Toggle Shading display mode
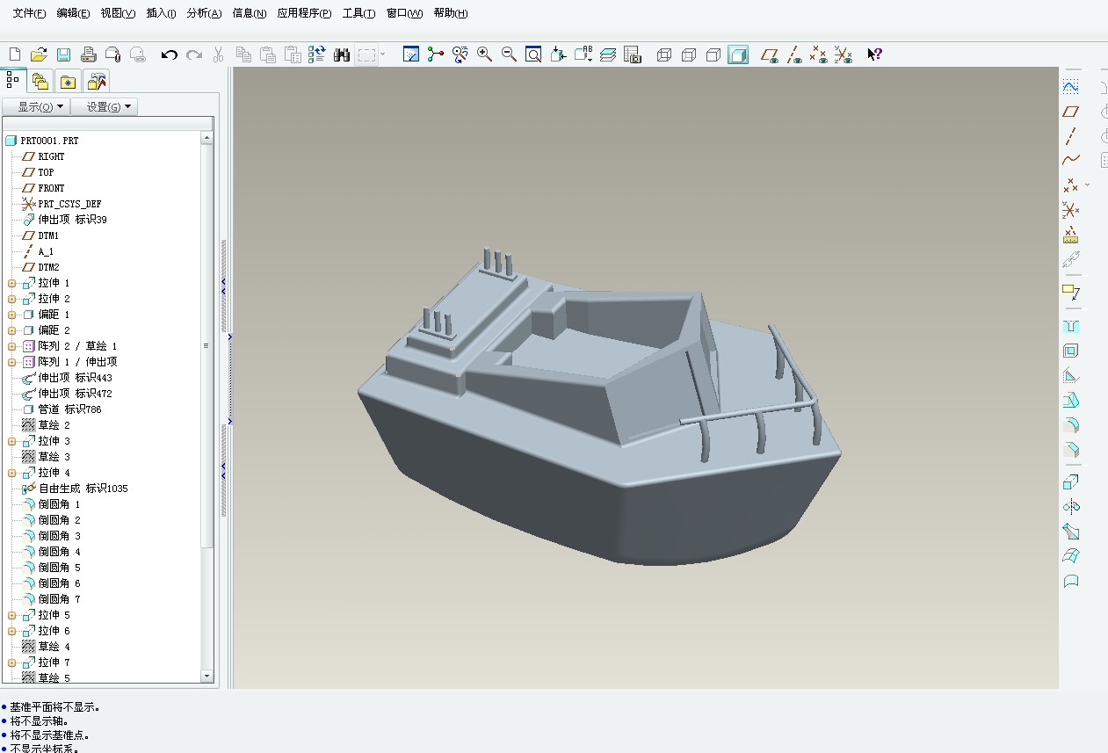The width and height of the screenshot is (1108, 753). 738,54
